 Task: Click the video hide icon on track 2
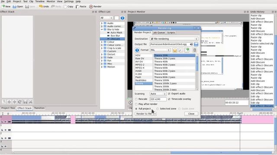[x=10, y=138]
